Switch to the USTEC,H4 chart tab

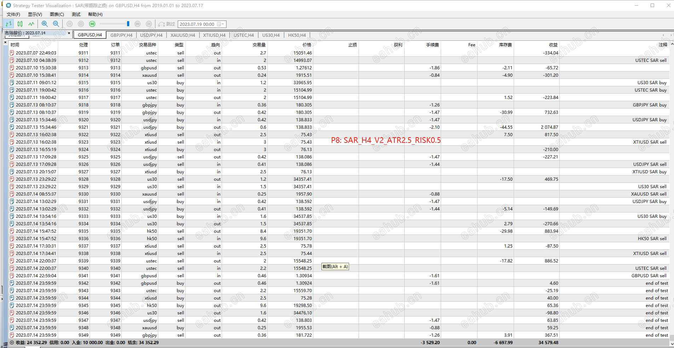click(x=244, y=35)
